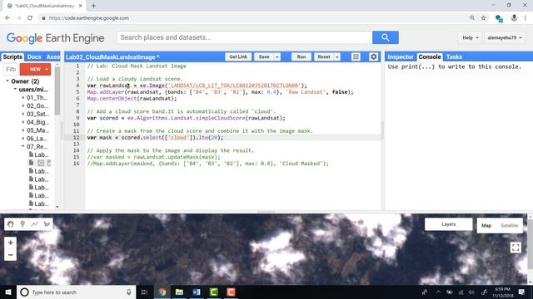Open the apps grid icon in editor toolbar
The image size is (533, 299).
[x=356, y=56]
